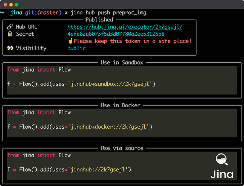Click the pointing finger emoji before the warning

70,41
